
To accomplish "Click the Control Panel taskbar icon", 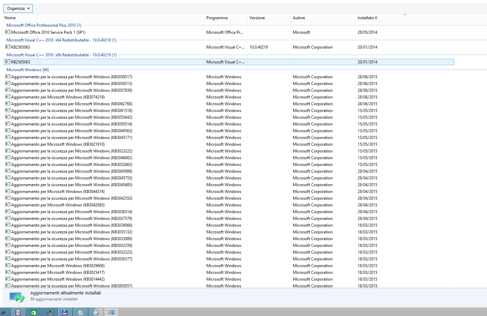I will point(111,312).
